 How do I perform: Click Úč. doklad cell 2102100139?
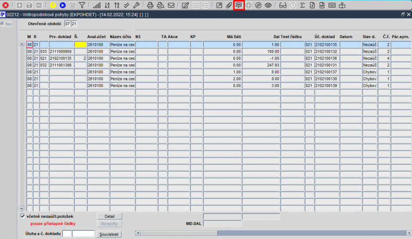[x=327, y=86]
